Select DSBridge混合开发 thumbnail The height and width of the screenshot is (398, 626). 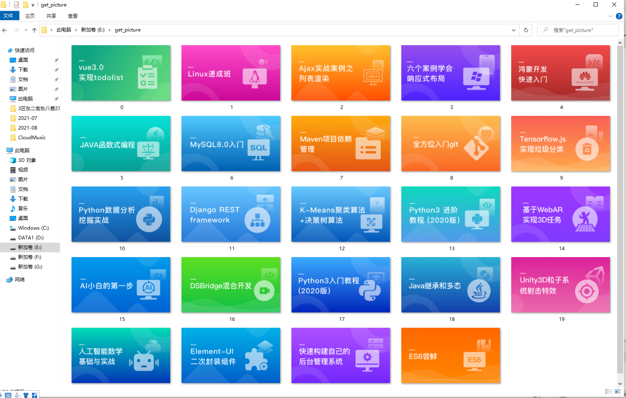tap(231, 285)
